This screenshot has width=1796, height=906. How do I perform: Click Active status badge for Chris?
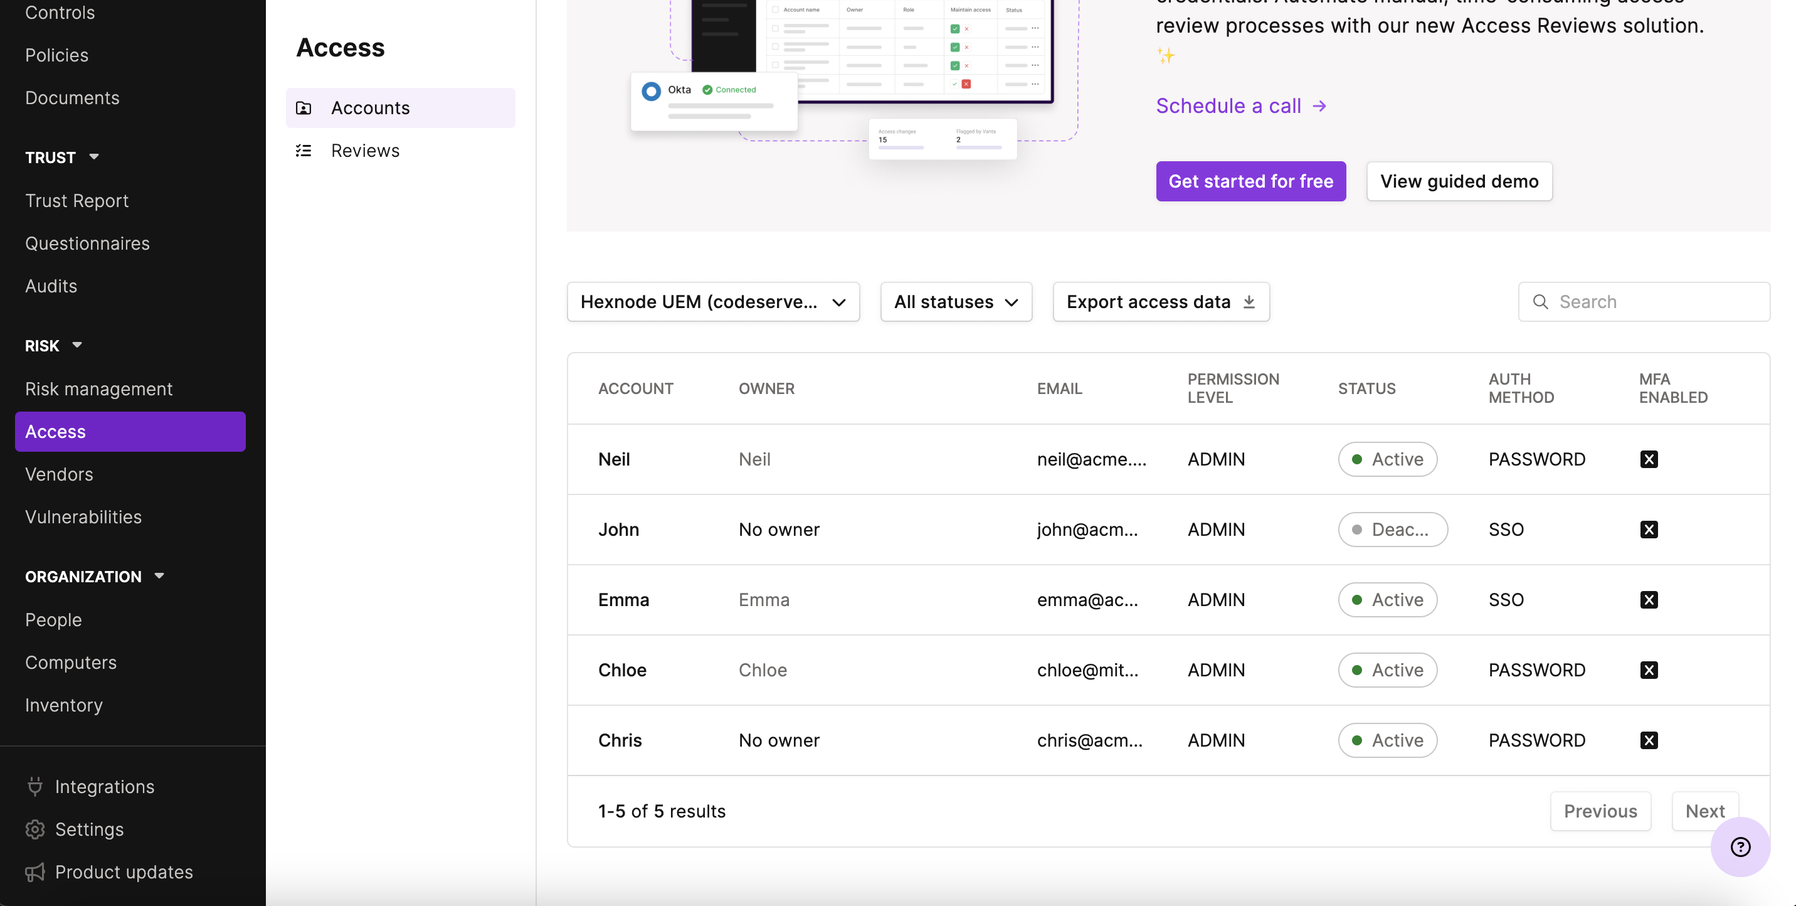(1387, 741)
